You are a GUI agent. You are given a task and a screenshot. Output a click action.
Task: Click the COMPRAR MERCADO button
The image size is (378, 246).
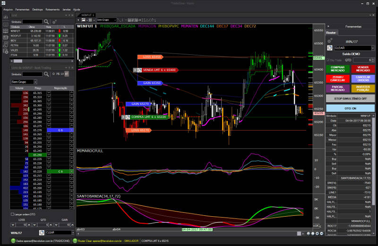point(338,69)
